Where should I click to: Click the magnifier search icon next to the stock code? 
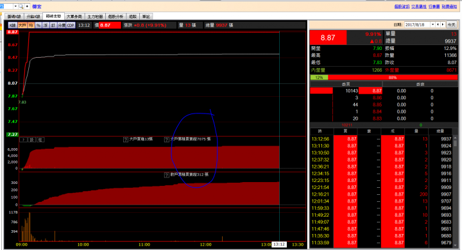point(21,6)
